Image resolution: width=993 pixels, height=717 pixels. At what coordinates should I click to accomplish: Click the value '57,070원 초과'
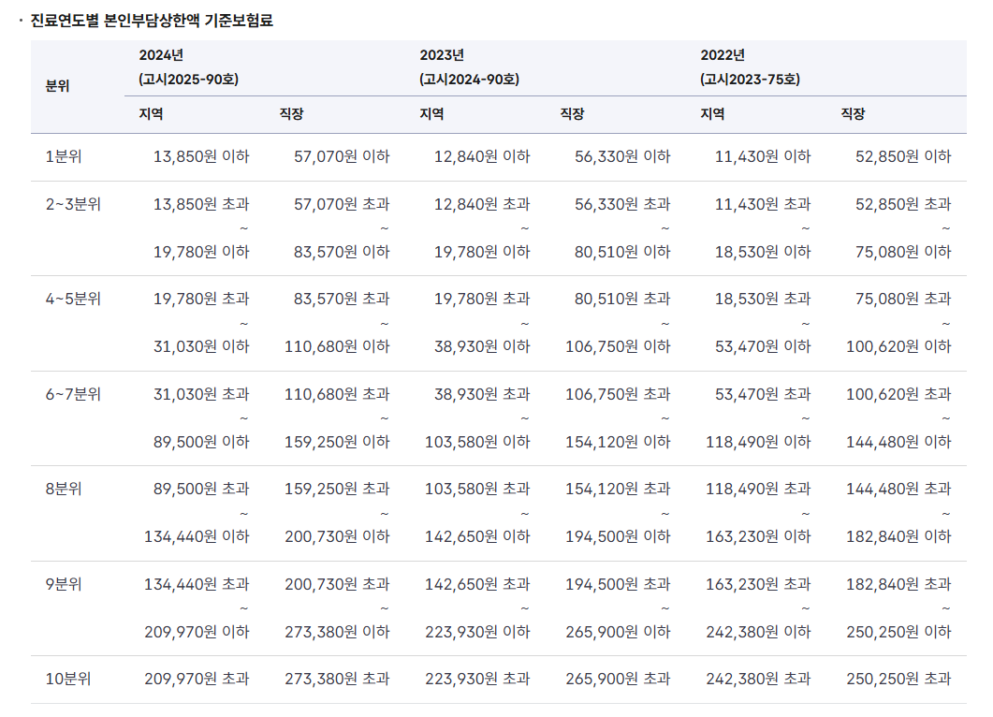(342, 205)
